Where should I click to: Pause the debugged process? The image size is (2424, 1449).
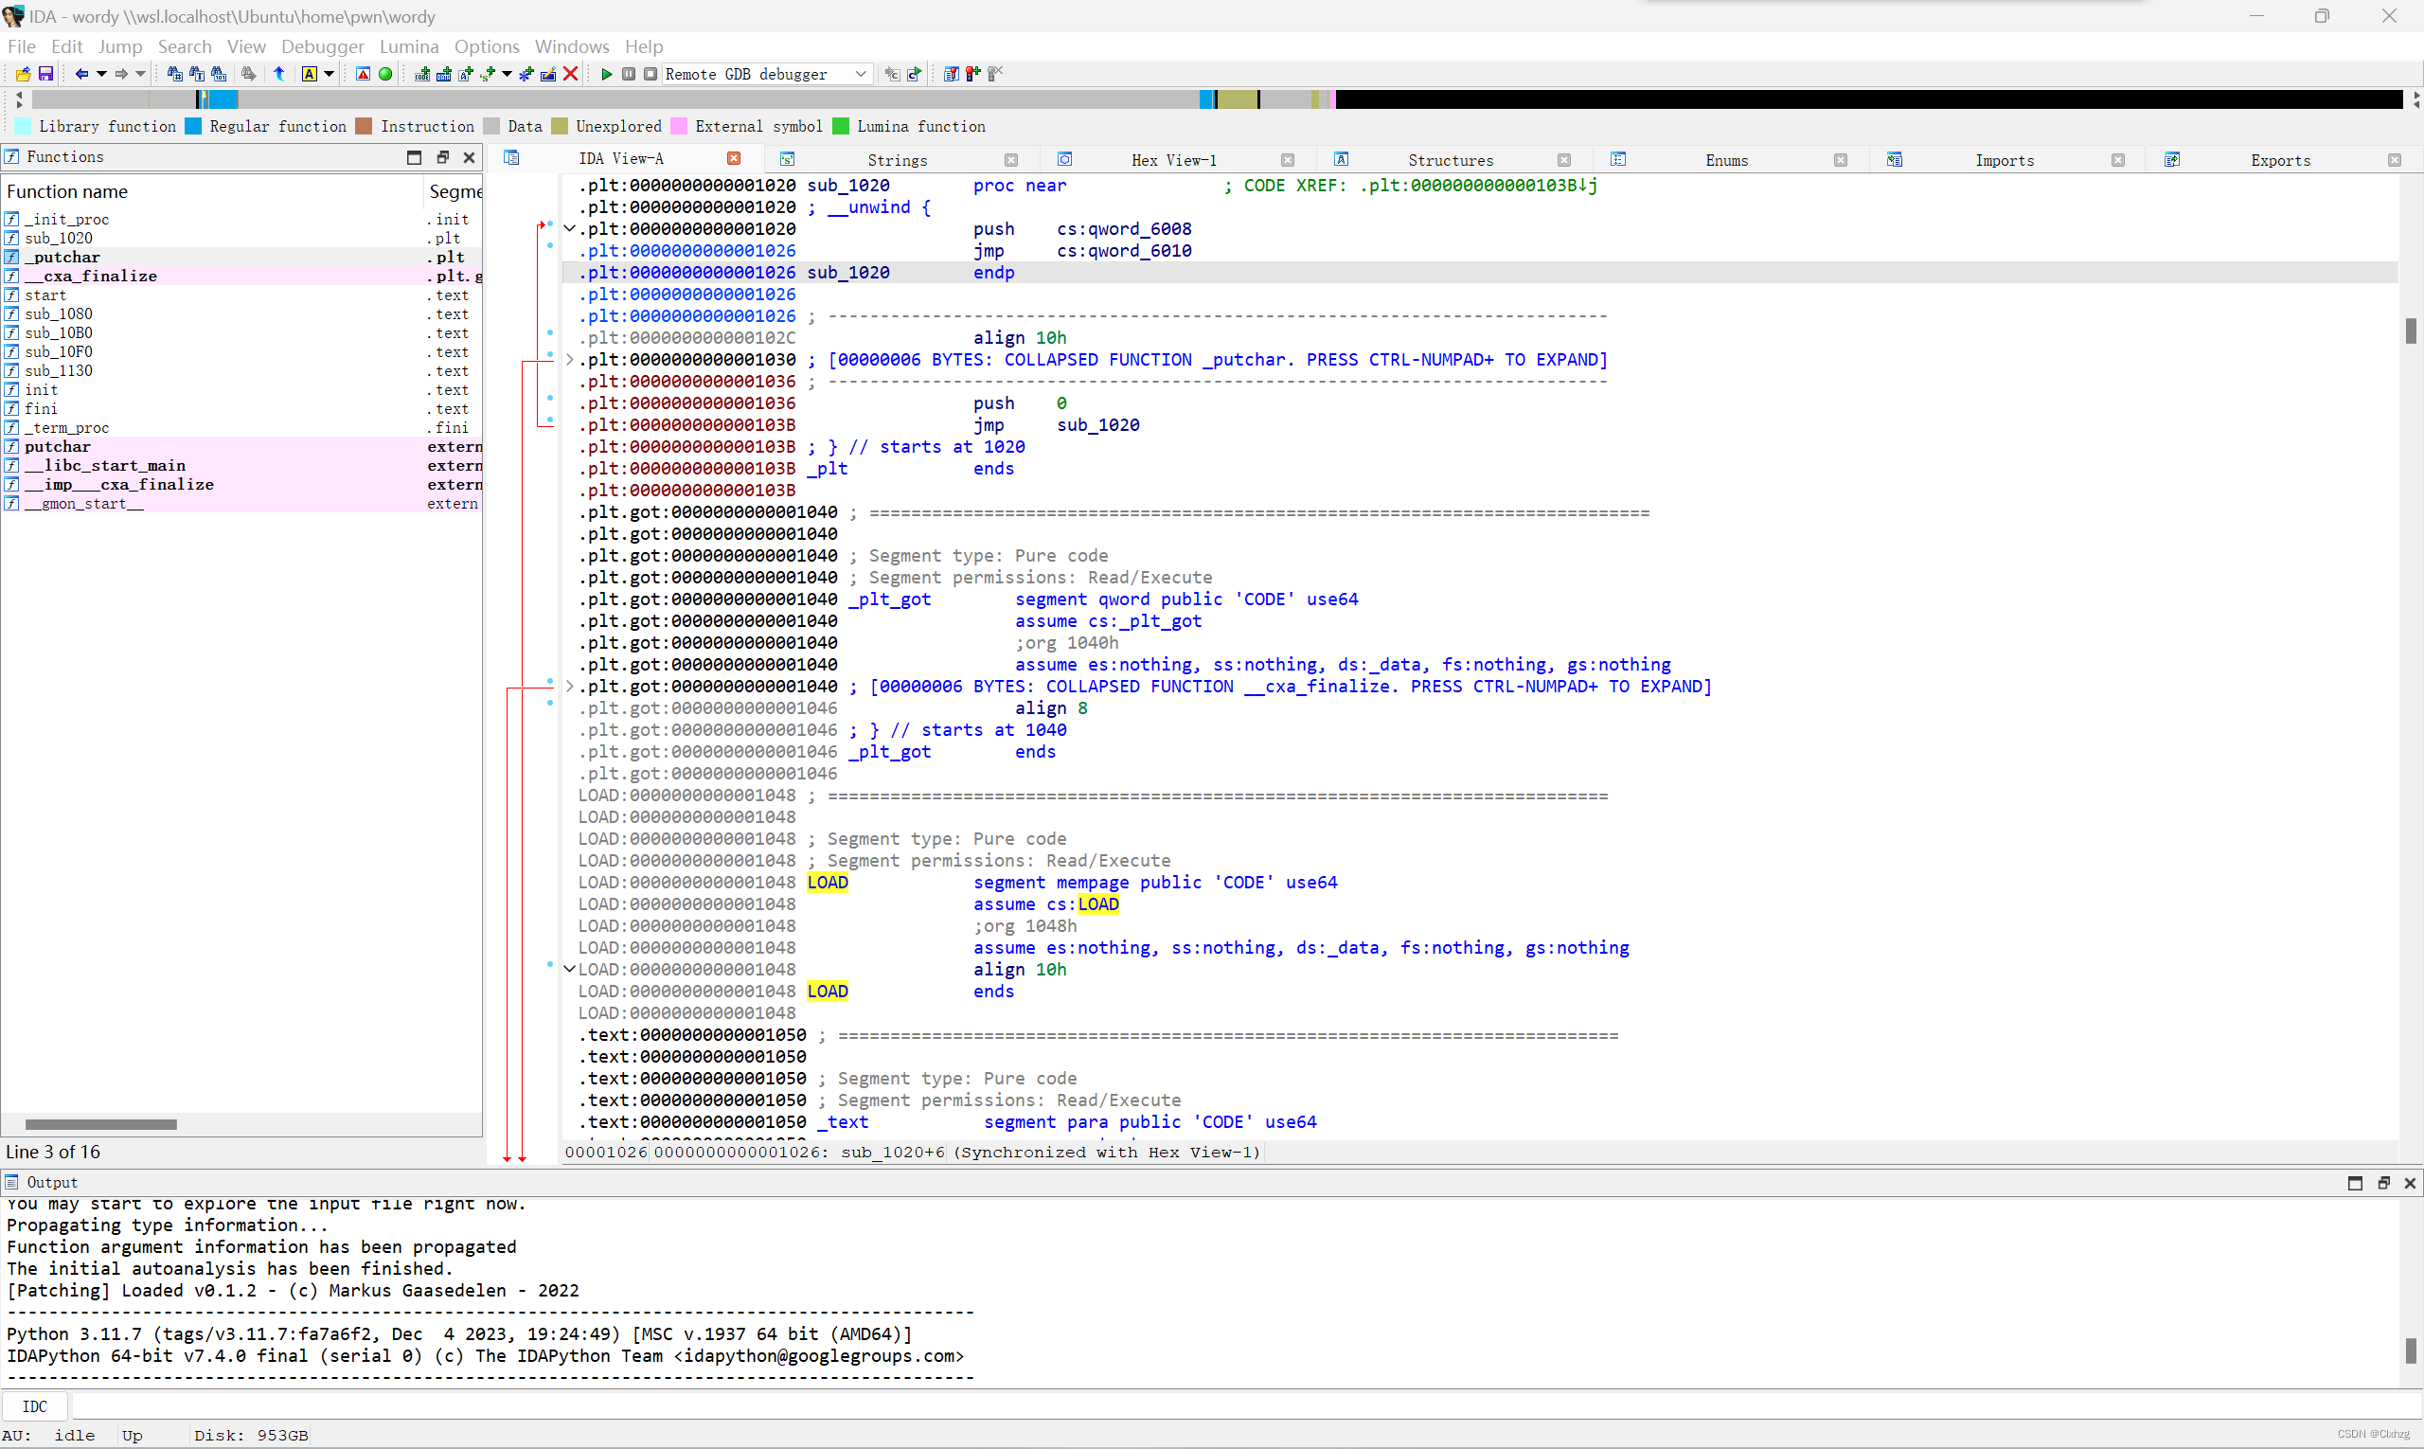click(x=628, y=73)
